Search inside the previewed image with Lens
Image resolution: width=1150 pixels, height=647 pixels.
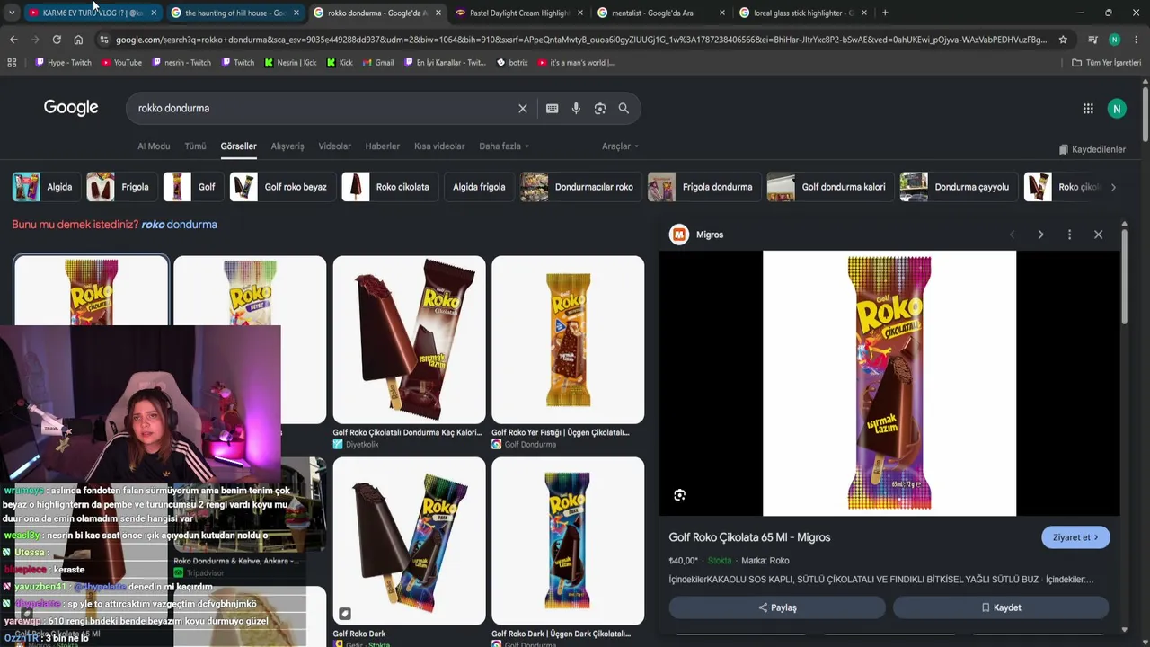tap(680, 495)
